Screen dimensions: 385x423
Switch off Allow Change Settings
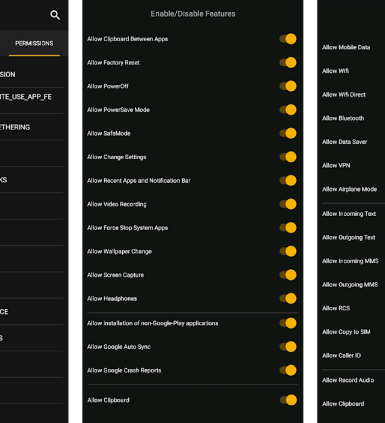click(x=288, y=157)
